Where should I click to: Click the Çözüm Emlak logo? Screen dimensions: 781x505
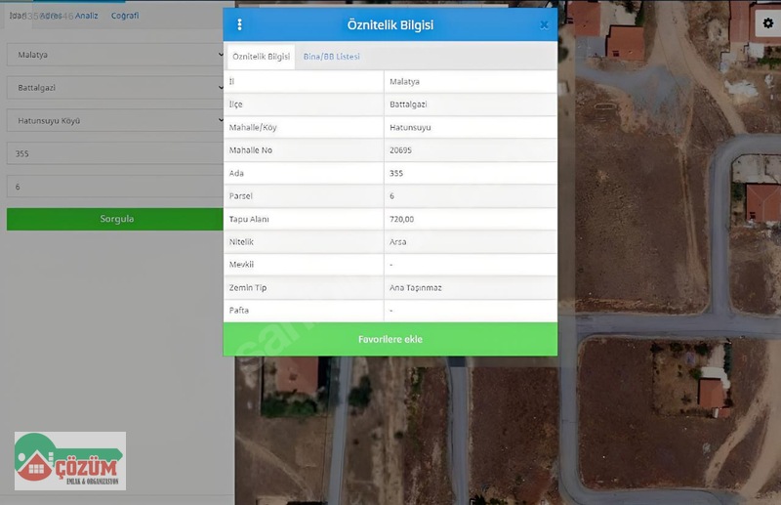tap(69, 461)
